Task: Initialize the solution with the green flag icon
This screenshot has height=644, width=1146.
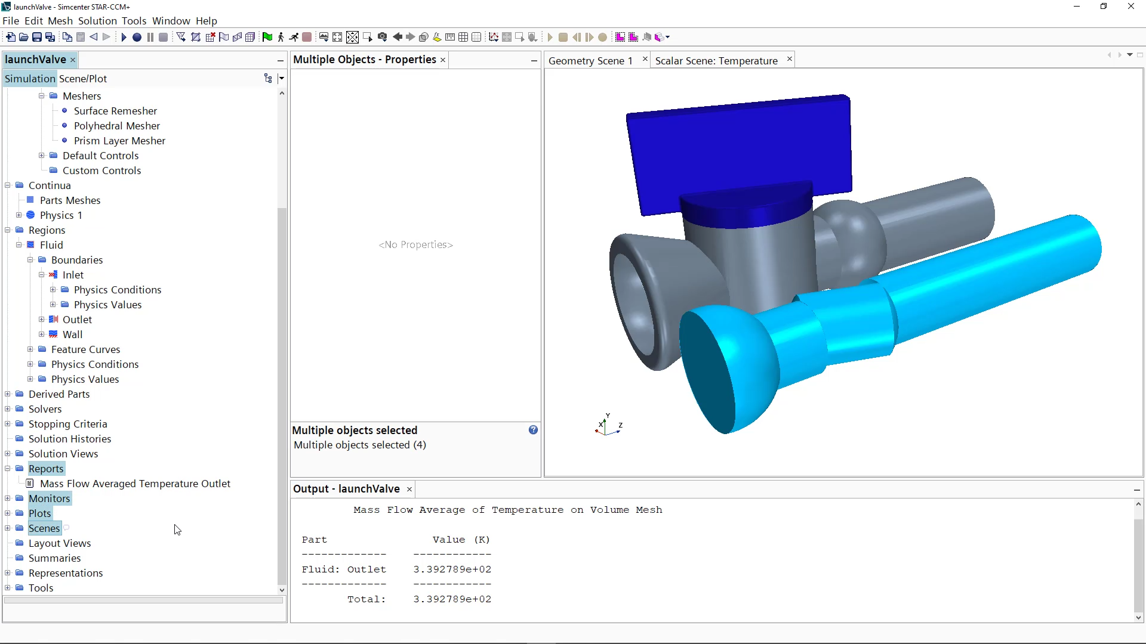Action: [x=267, y=36]
